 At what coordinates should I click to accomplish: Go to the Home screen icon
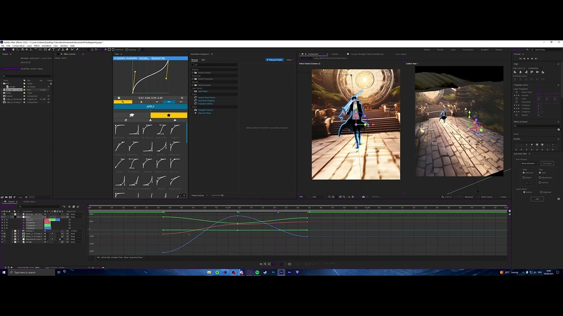click(4, 50)
